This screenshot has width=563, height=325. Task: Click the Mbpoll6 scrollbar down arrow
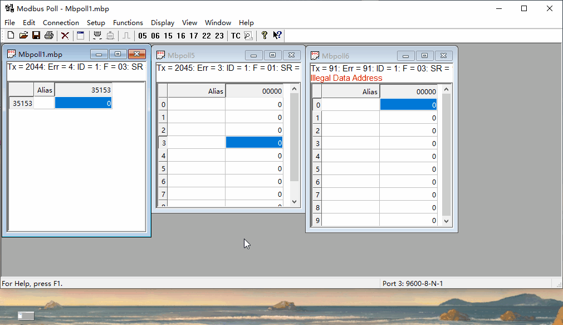click(446, 221)
